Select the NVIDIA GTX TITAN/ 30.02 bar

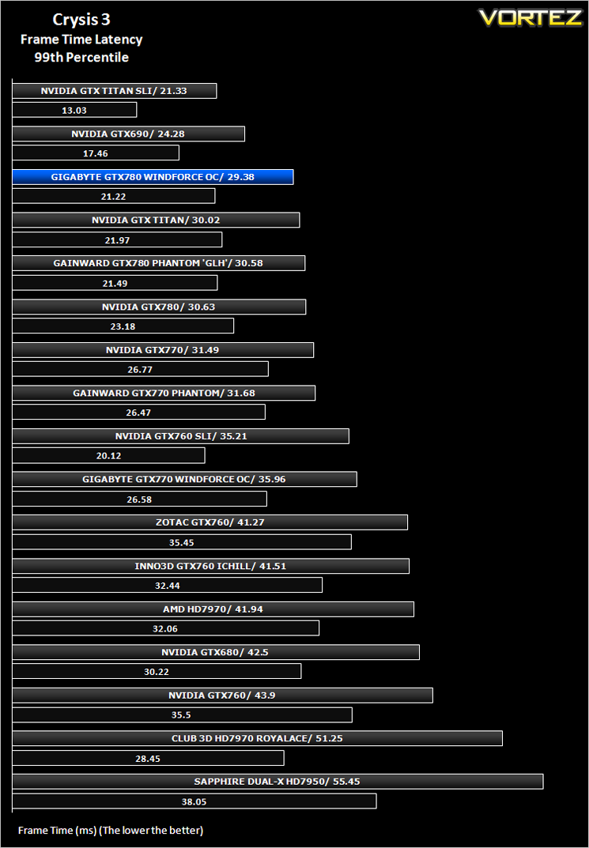(156, 220)
